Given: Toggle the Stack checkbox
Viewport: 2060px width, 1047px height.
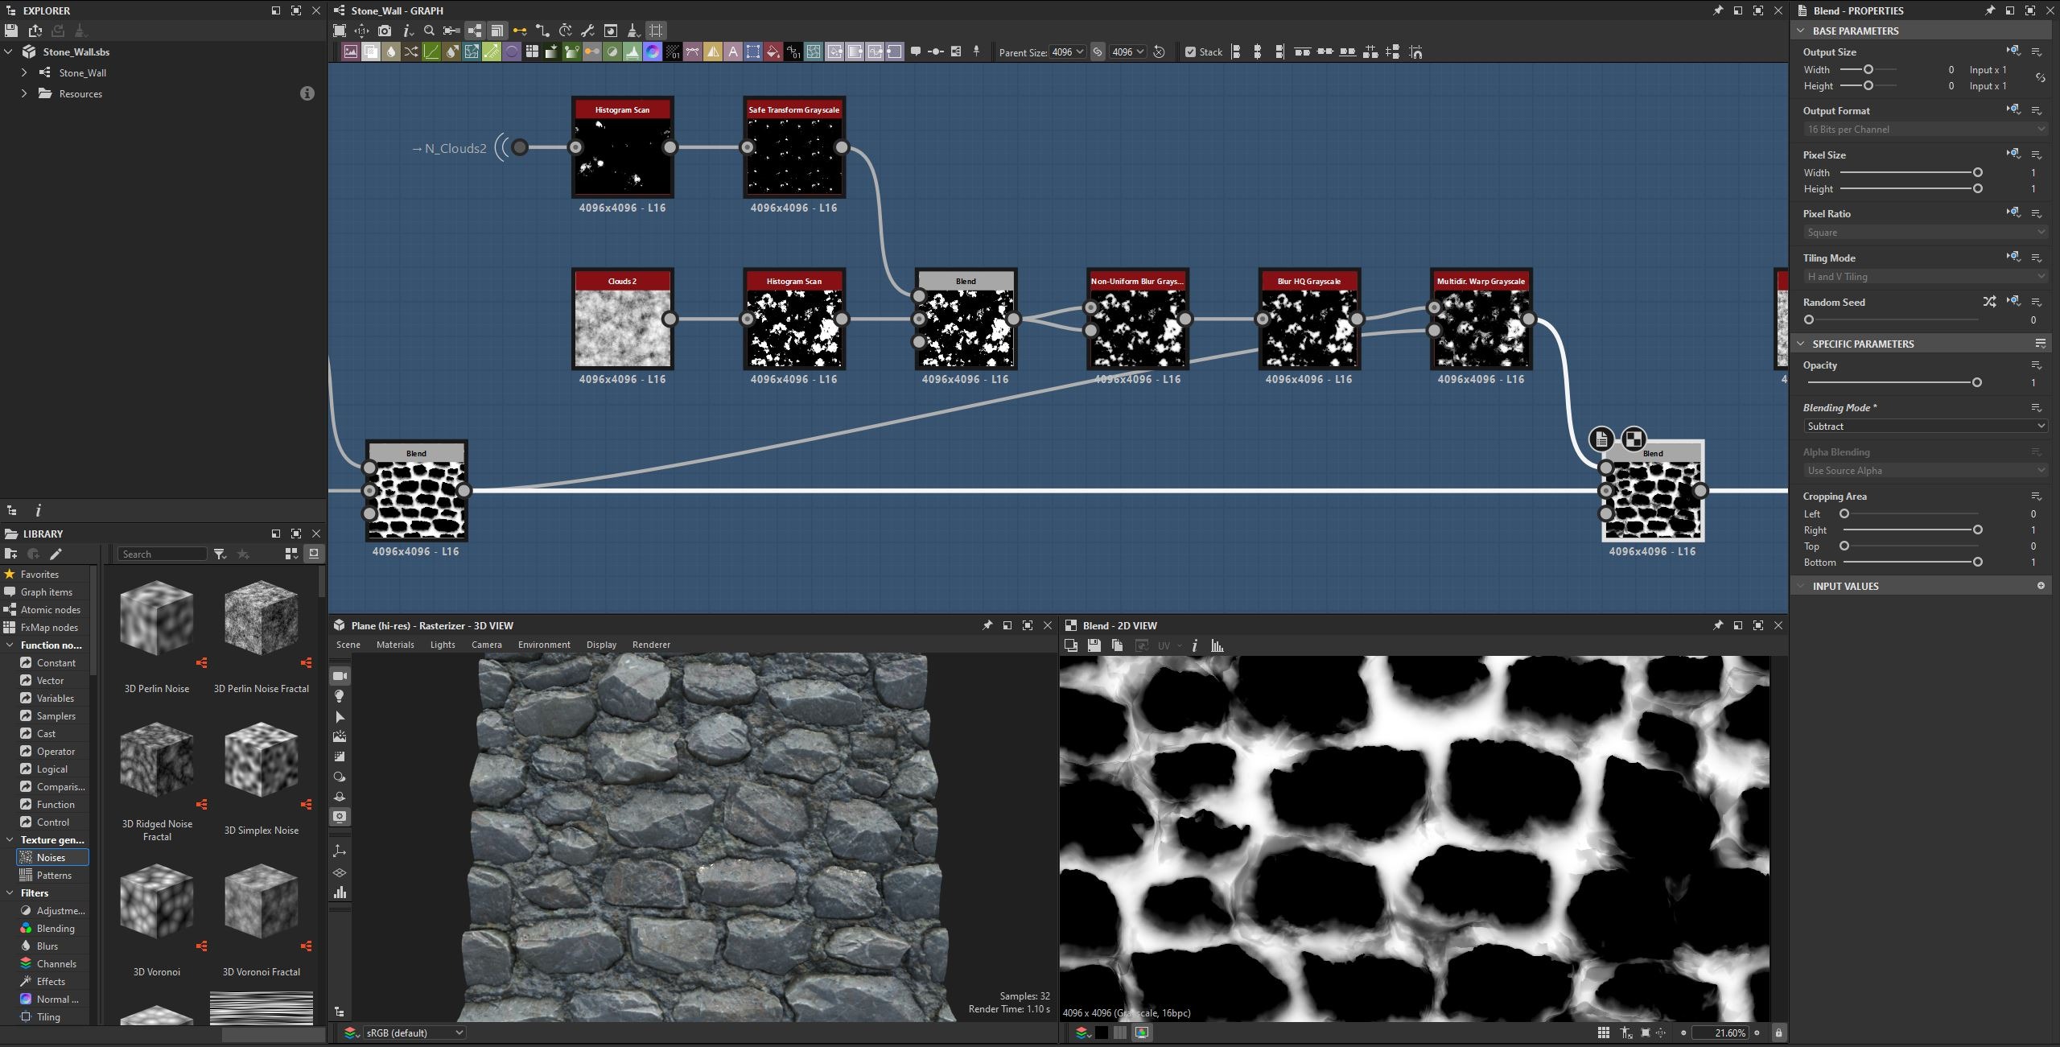Looking at the screenshot, I should [x=1190, y=52].
